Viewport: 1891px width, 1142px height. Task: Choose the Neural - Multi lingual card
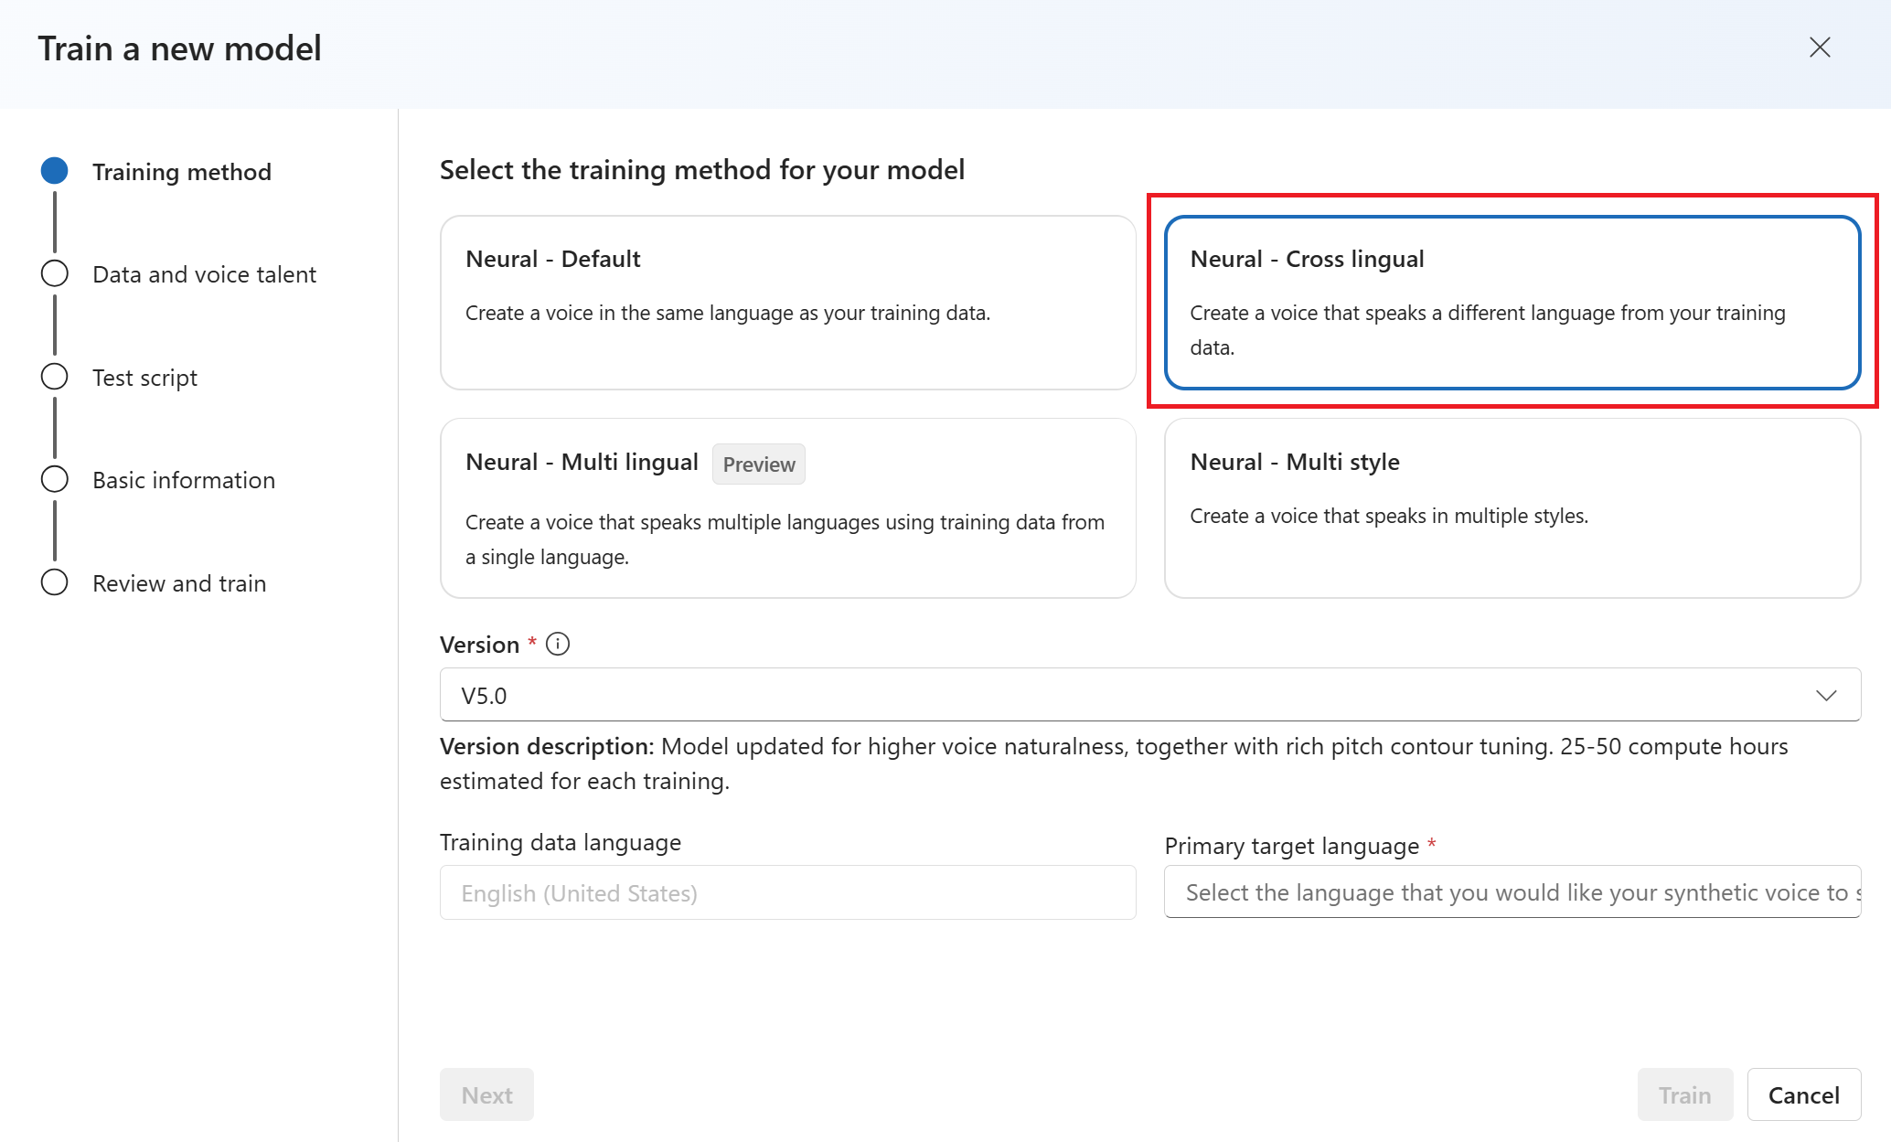click(x=787, y=508)
